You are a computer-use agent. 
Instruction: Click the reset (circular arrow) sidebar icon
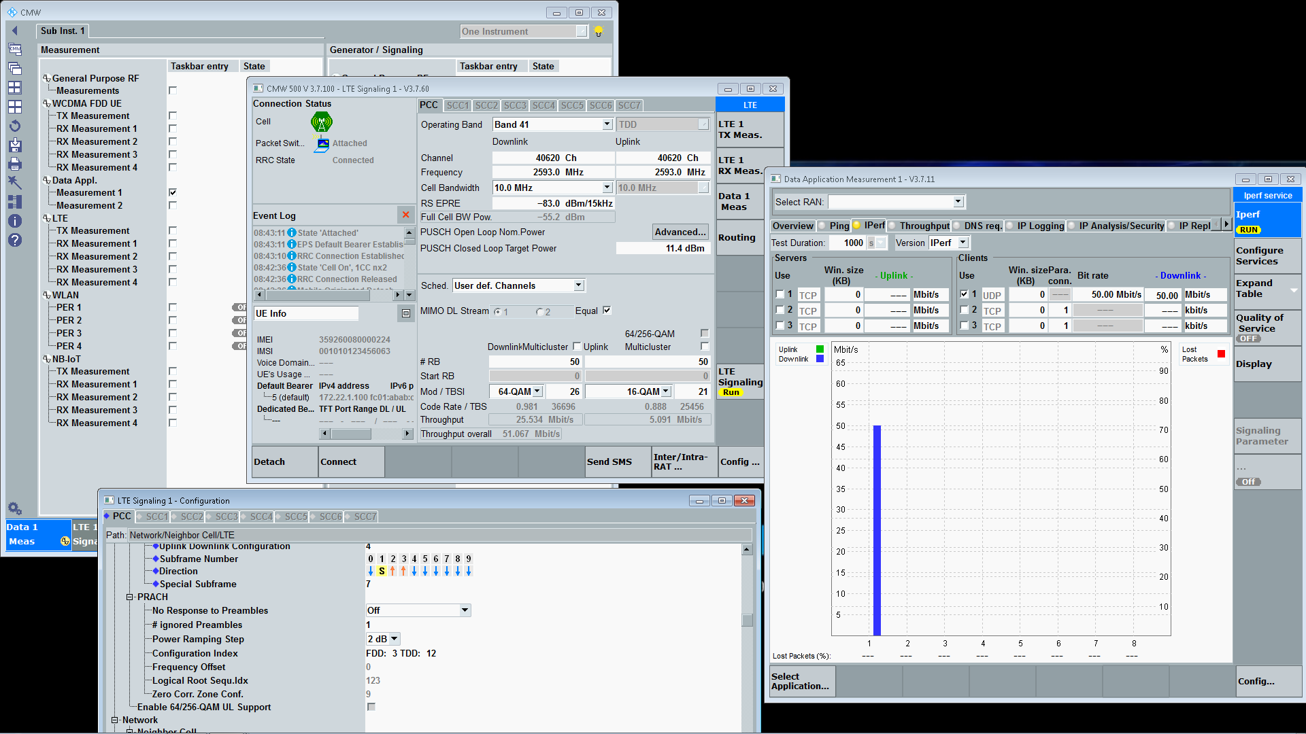pyautogui.click(x=15, y=126)
